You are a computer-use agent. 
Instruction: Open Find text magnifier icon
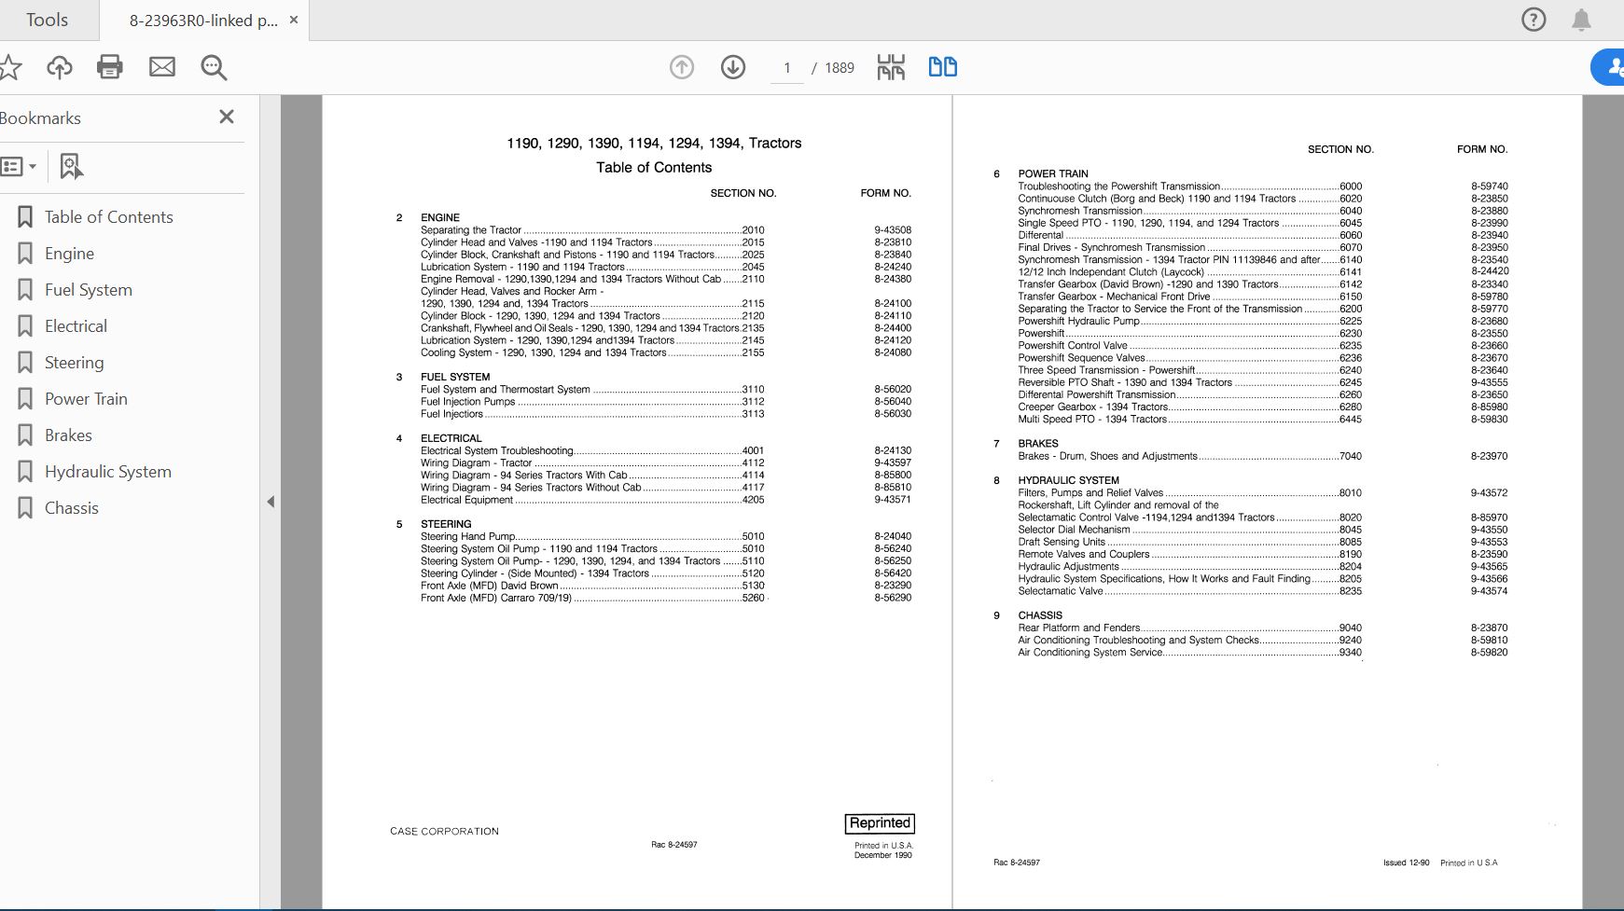(x=214, y=67)
